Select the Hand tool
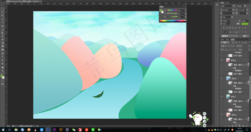The height and width of the screenshot is (132, 251). pos(3,67)
